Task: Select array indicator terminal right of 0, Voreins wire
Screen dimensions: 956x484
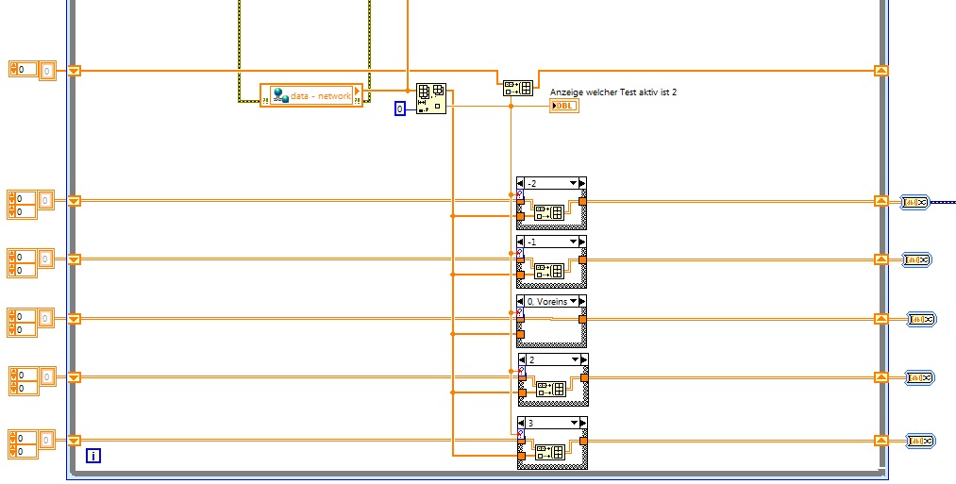Action: pos(921,319)
